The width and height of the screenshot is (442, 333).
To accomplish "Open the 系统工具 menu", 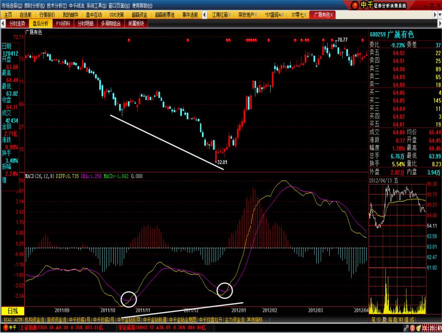I will click(96, 6).
